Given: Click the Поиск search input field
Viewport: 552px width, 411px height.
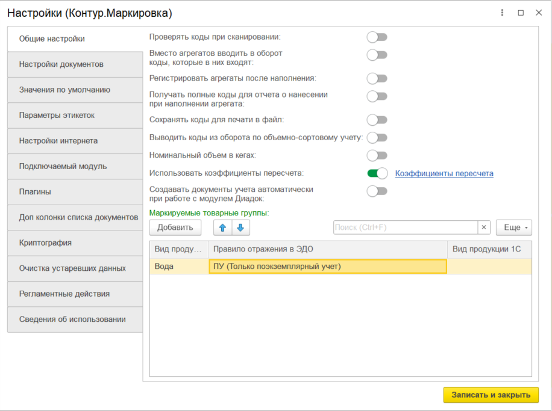Looking at the screenshot, I should click(405, 227).
